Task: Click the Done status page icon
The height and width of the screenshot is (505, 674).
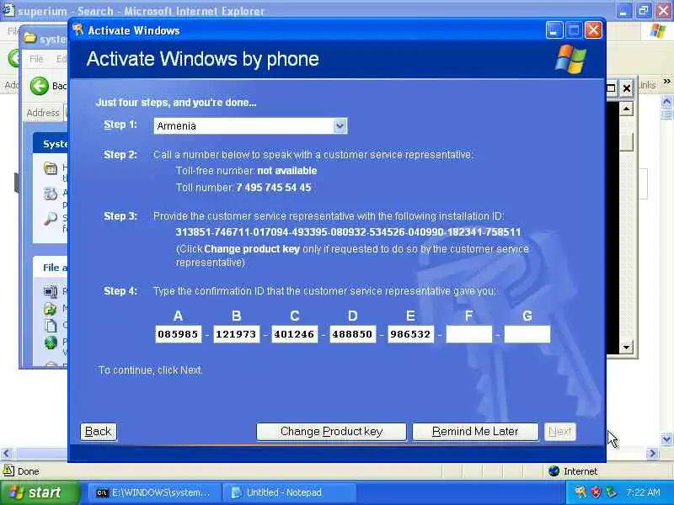Action: (8, 470)
